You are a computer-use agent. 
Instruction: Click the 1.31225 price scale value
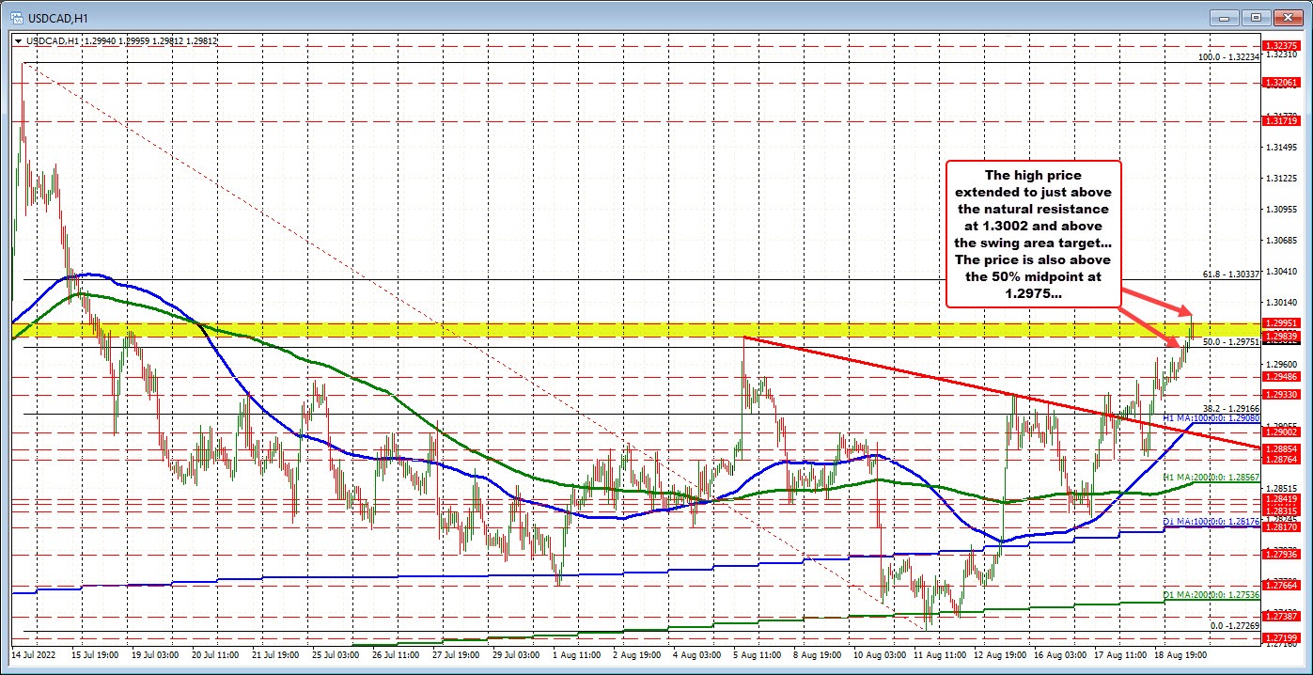click(1280, 178)
